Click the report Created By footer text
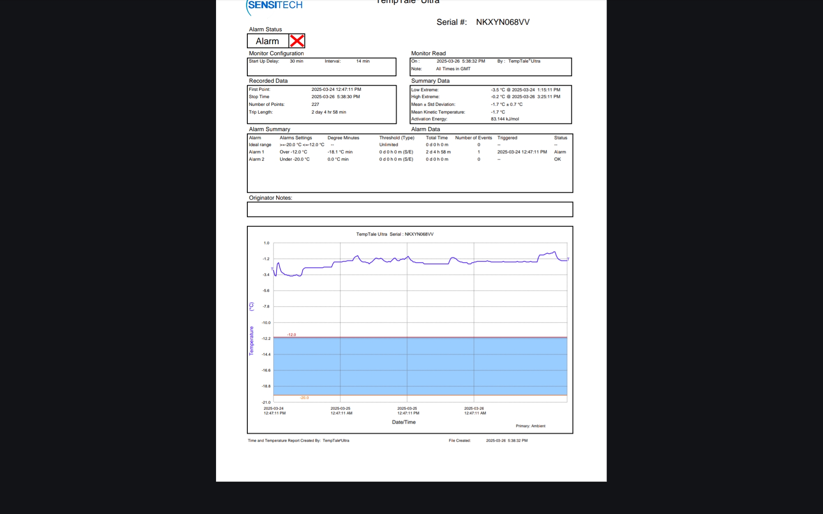The image size is (823, 514). point(298,441)
